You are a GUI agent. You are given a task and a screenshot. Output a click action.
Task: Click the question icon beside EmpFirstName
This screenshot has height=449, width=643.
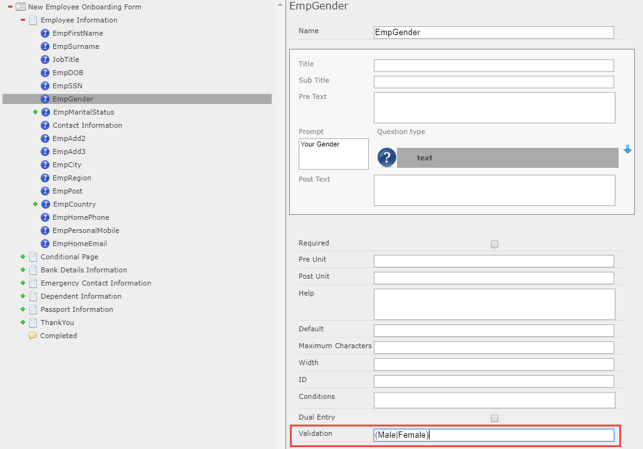coord(45,33)
